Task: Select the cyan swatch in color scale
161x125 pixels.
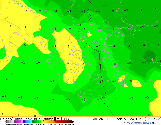Action: click(31, 122)
